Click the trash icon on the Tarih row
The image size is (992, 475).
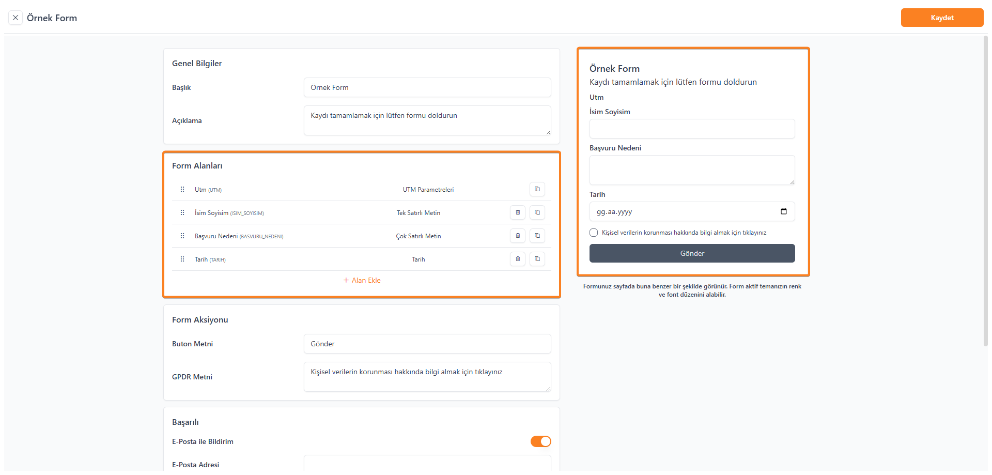tap(518, 259)
